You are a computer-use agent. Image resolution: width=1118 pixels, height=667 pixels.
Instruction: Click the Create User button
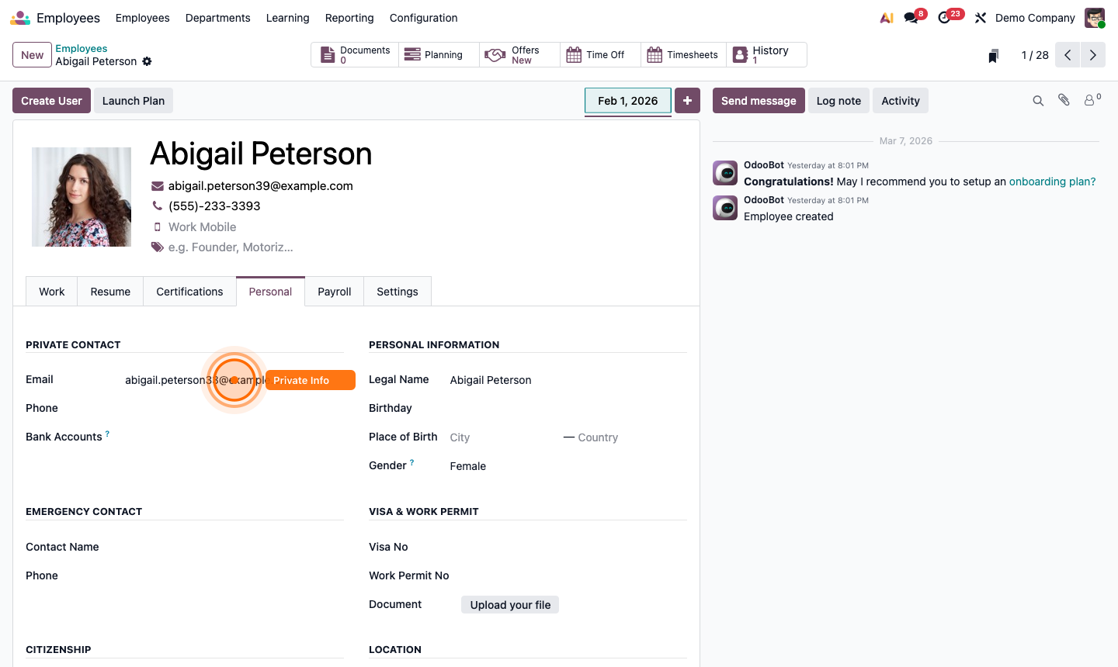(x=51, y=100)
